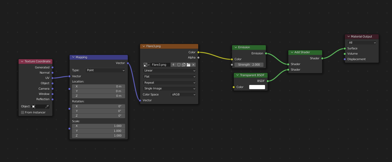Viewport: 392px width, 162px height.
Task: Open the All target dropdown in Material Output
Action: [x=362, y=43]
